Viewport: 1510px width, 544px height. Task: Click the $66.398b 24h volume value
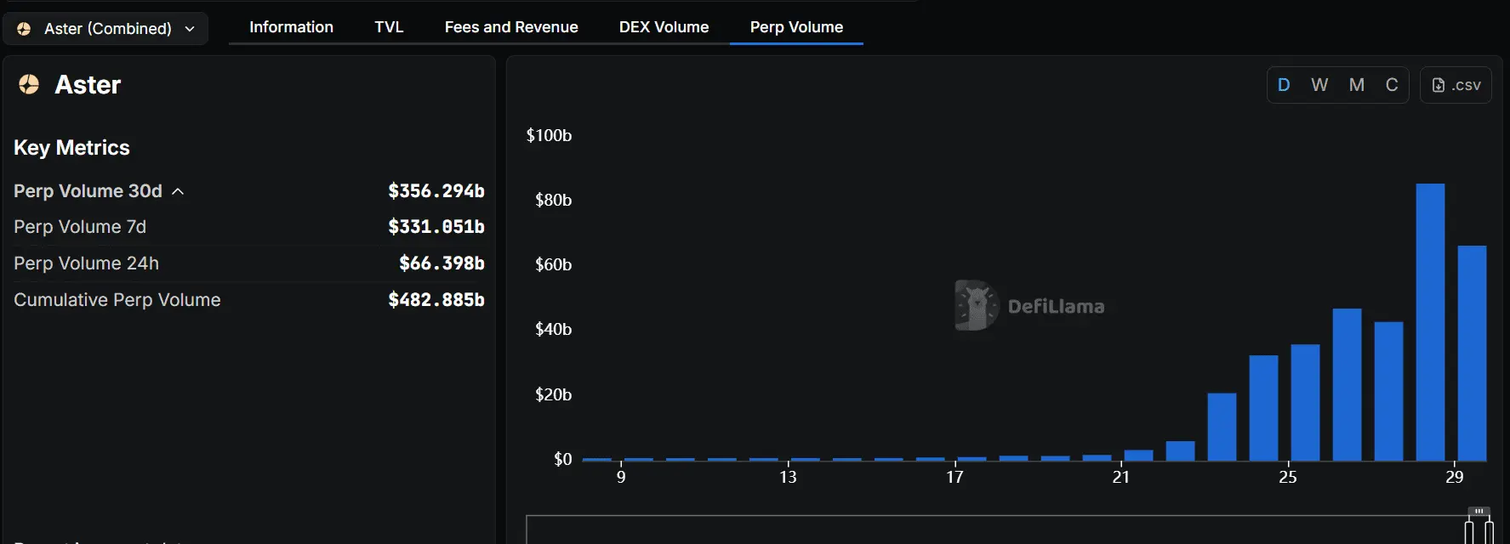pos(442,263)
